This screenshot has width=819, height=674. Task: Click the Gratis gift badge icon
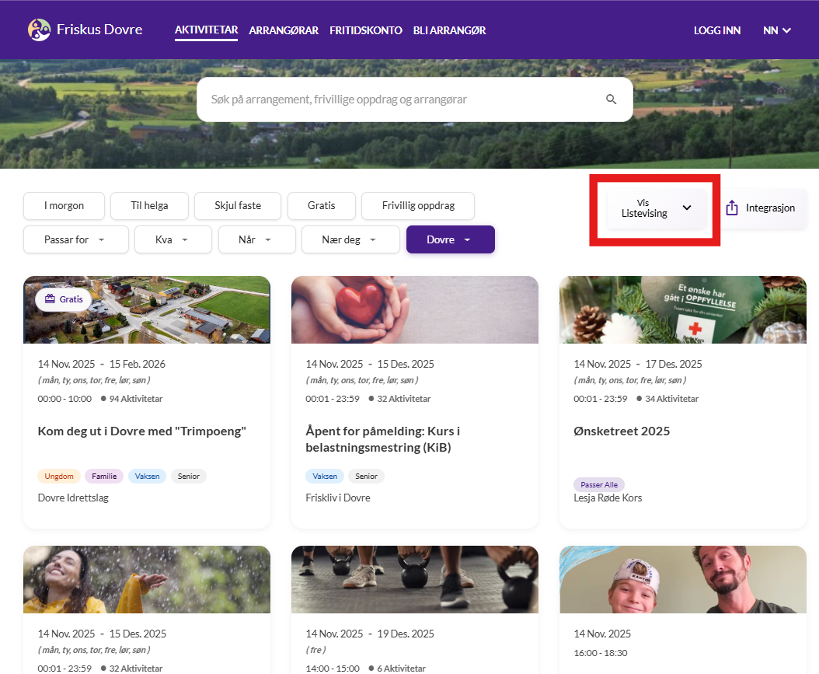coord(50,299)
